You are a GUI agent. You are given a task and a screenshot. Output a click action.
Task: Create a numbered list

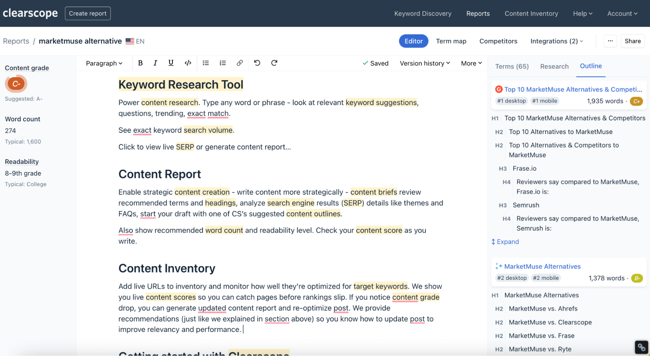point(223,63)
